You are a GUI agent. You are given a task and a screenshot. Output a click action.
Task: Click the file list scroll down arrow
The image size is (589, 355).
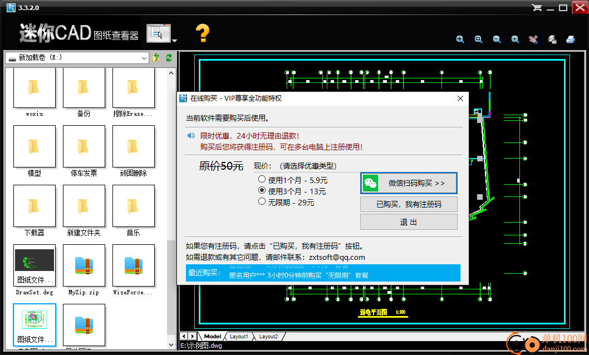click(171, 344)
